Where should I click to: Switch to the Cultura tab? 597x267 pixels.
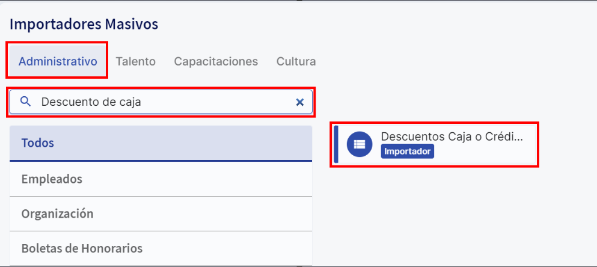tap(296, 61)
